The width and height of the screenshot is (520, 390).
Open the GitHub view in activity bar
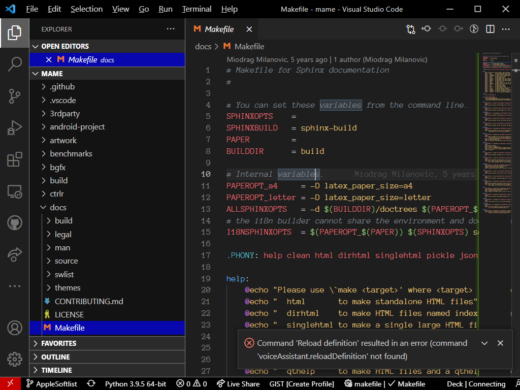(14, 222)
